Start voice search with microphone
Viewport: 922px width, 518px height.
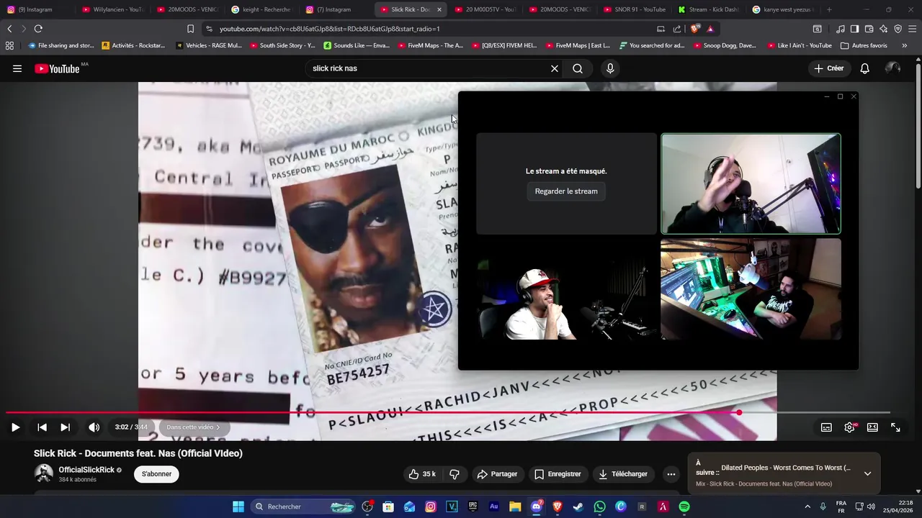pyautogui.click(x=610, y=68)
